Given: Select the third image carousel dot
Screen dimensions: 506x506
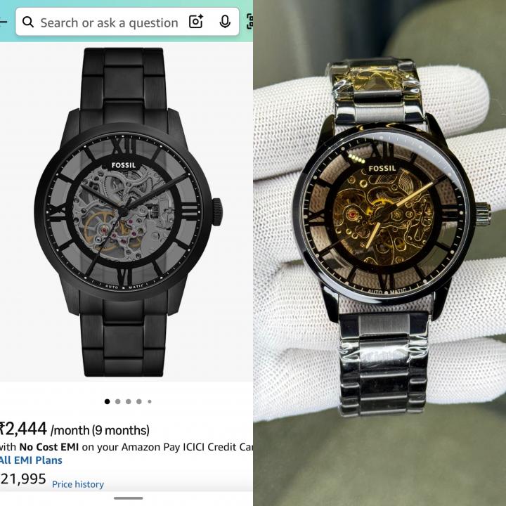Looking at the screenshot, I should 129,401.
